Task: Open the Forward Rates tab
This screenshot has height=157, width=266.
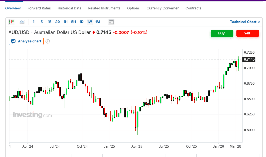Action: tap(39, 8)
